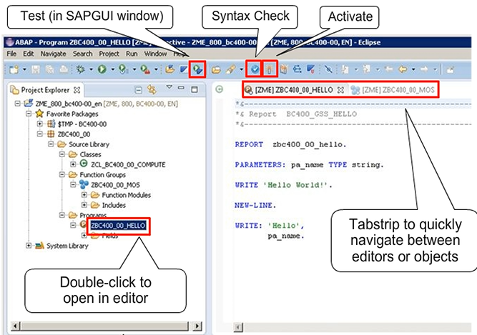Click the green Run toolbar button
The image size is (477, 335).
click(x=102, y=69)
